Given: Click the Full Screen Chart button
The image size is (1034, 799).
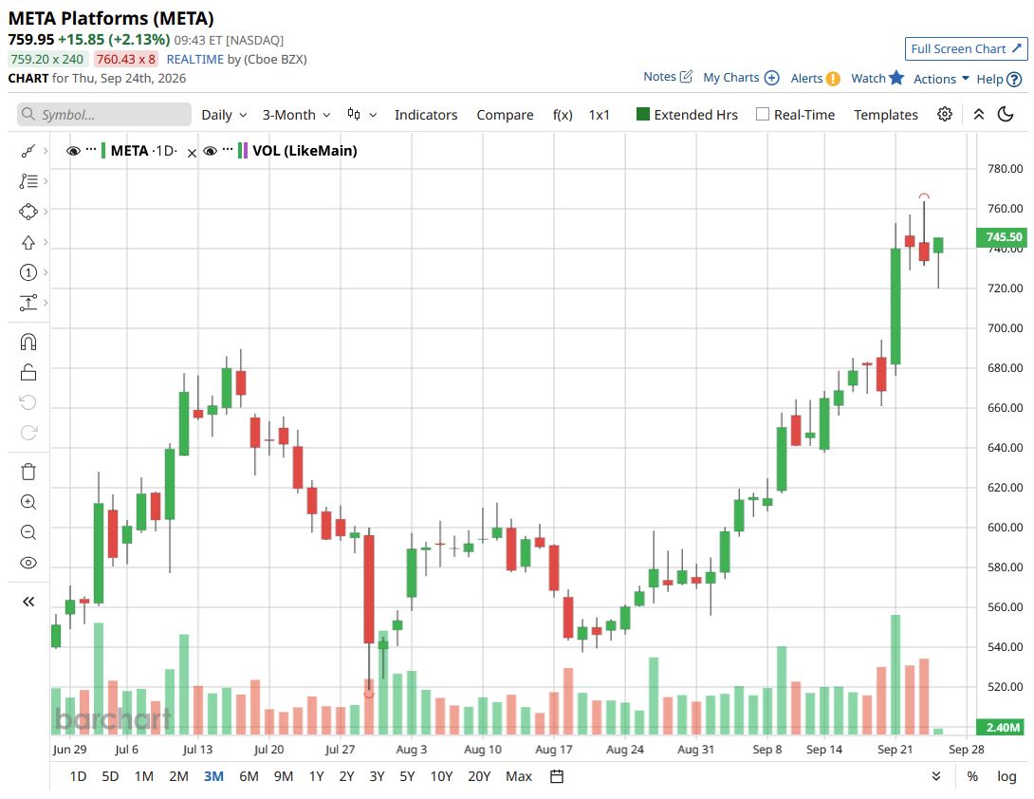Looking at the screenshot, I should click(x=966, y=48).
